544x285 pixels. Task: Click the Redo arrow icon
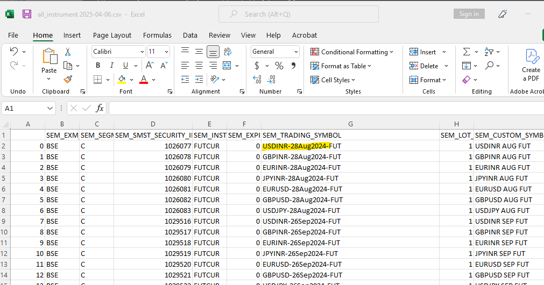(x=14, y=66)
